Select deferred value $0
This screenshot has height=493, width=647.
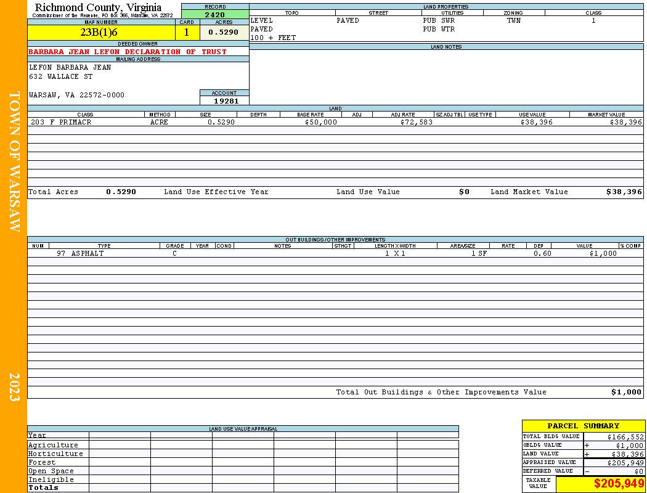639,471
